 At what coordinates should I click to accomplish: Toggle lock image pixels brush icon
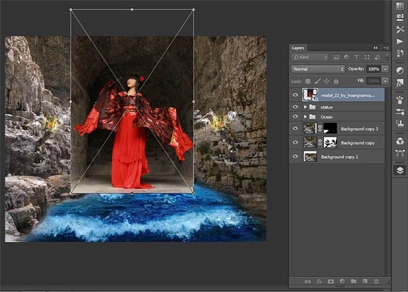(x=317, y=81)
